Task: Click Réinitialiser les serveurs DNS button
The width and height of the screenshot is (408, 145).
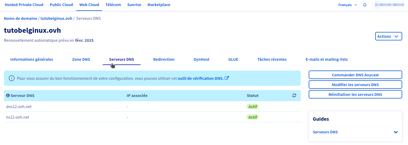Action: click(355, 94)
